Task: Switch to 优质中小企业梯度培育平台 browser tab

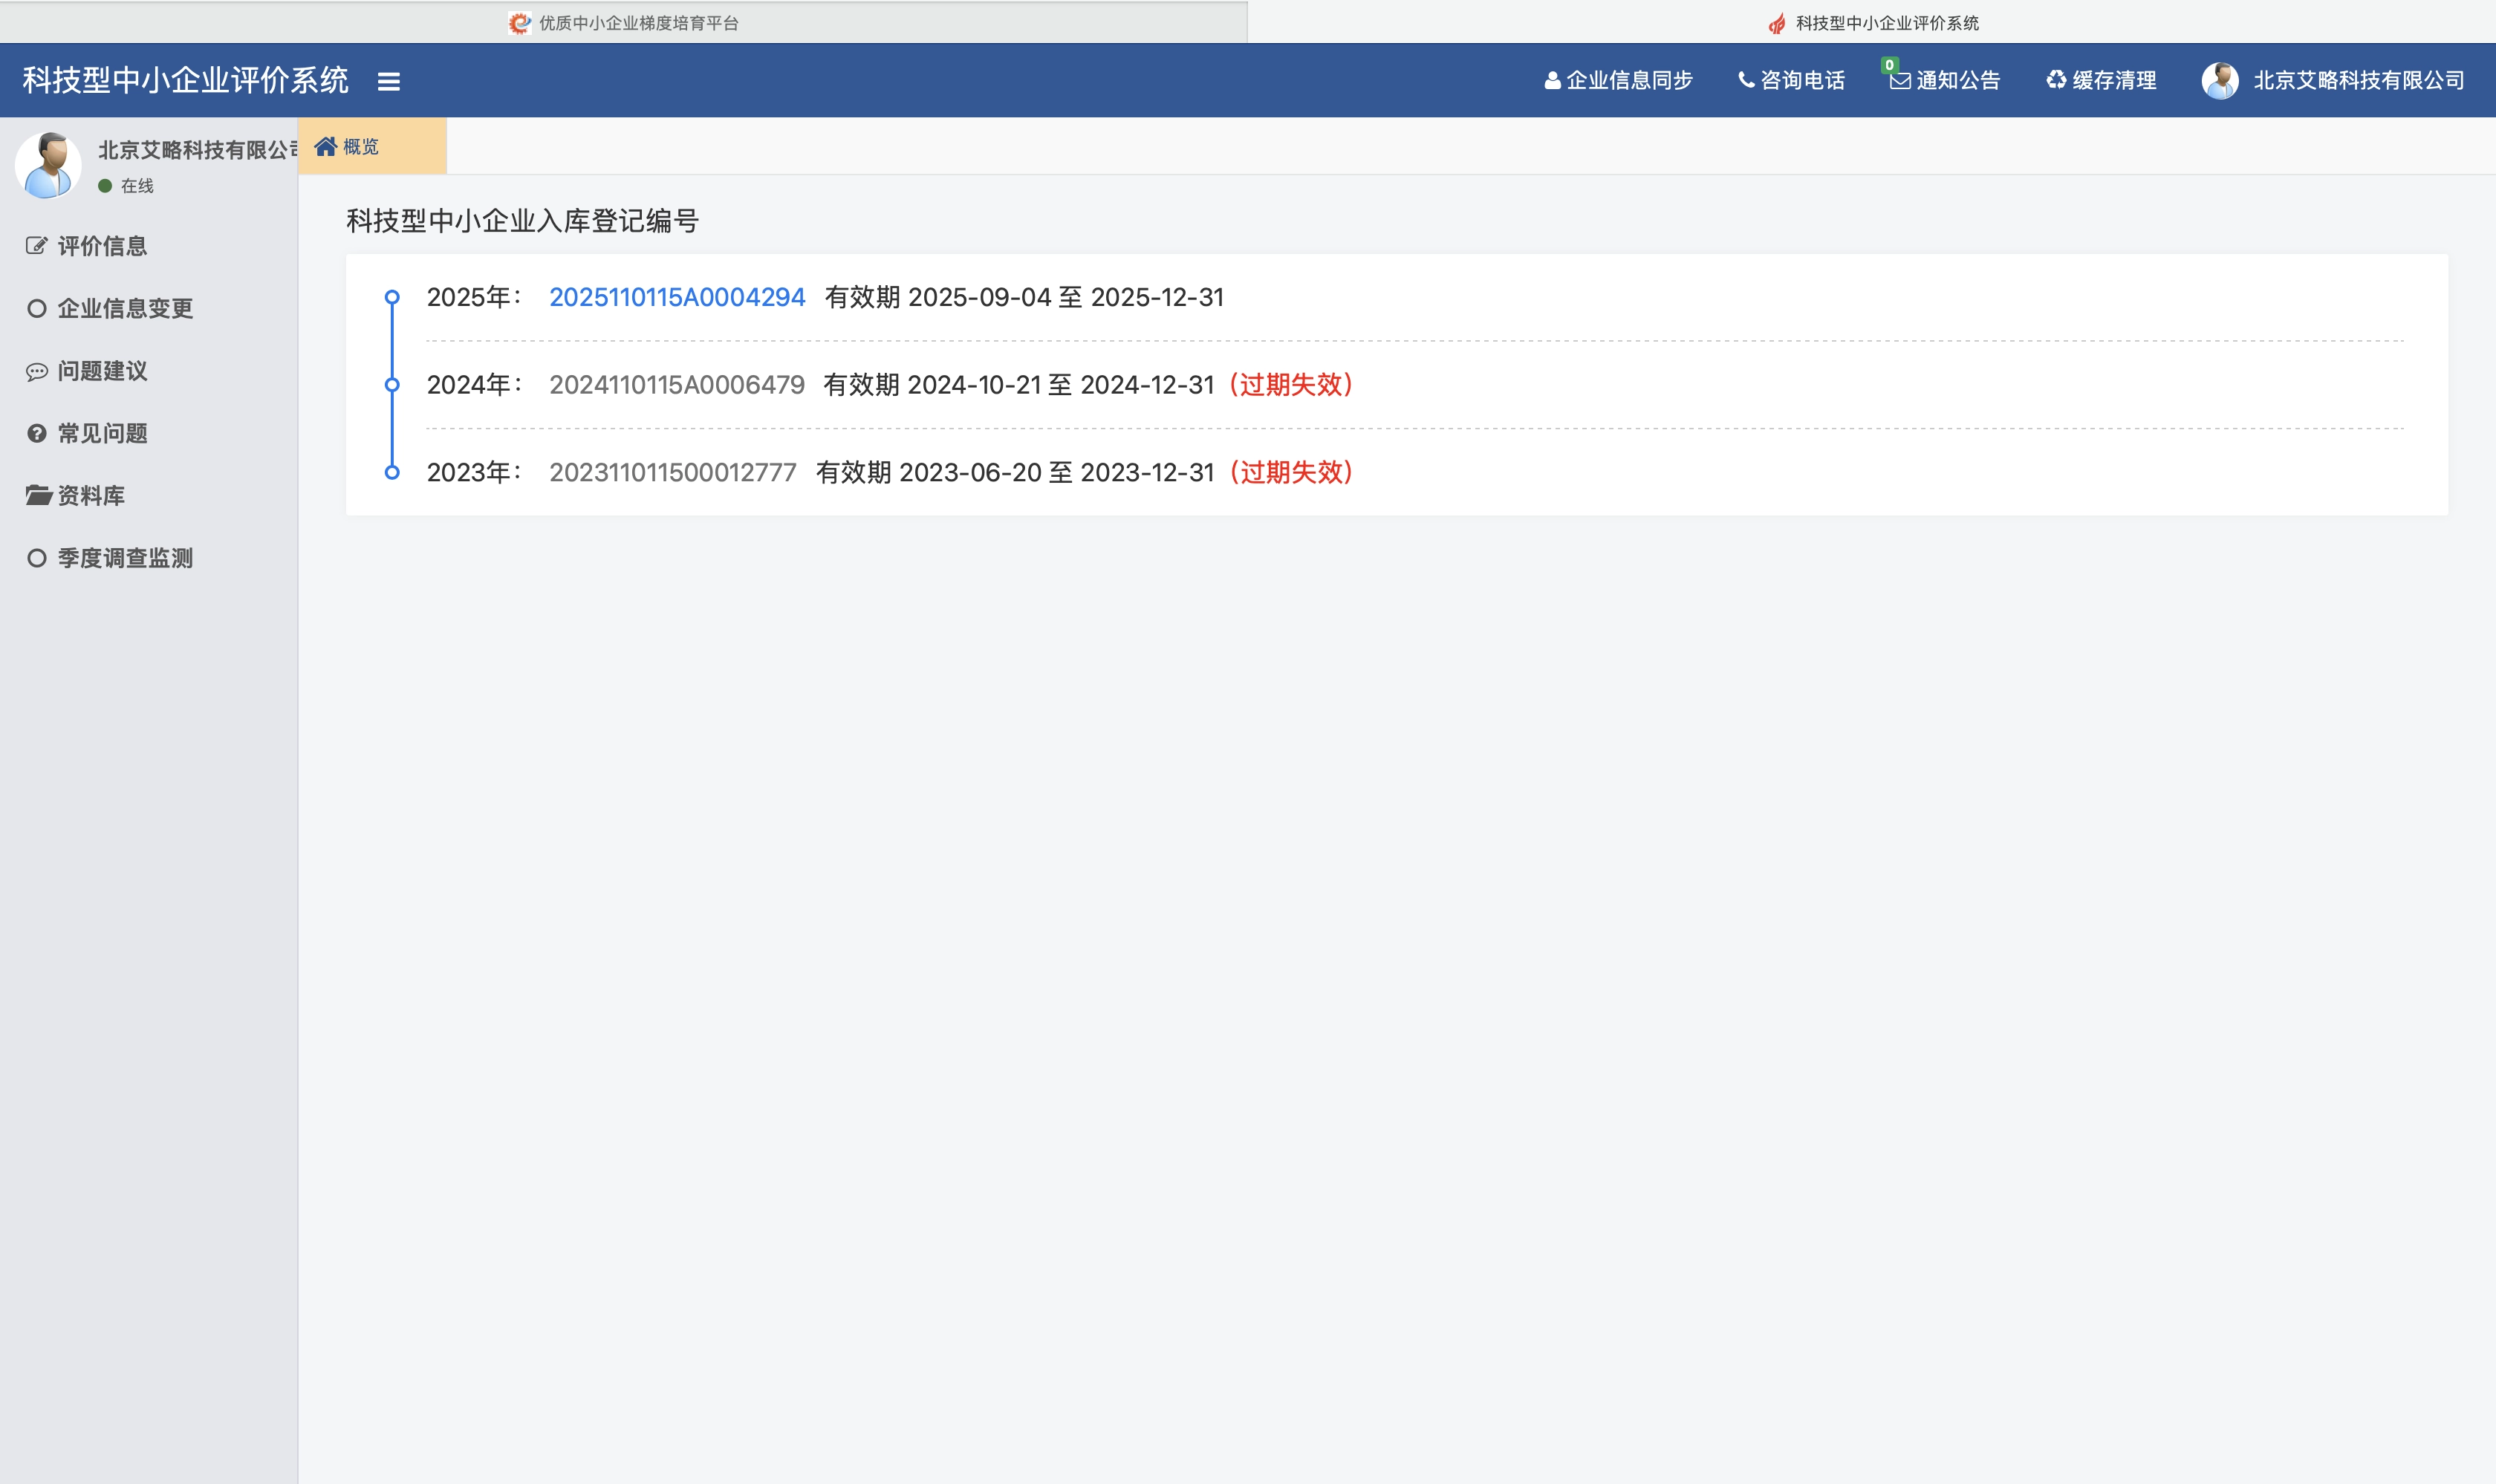Action: (623, 22)
